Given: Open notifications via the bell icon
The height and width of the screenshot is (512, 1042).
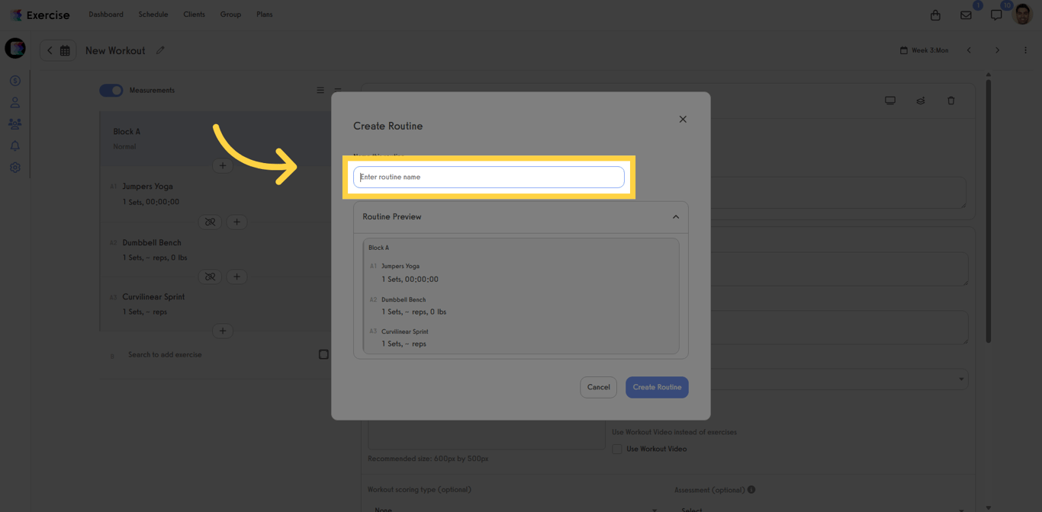Looking at the screenshot, I should click(x=15, y=145).
